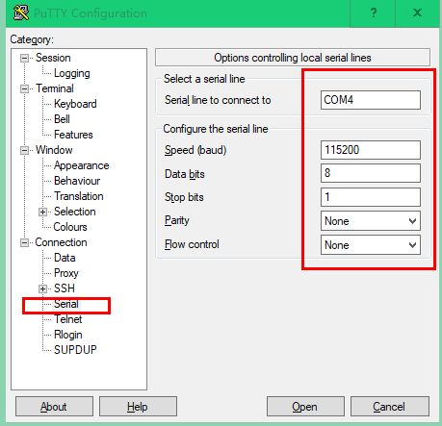The width and height of the screenshot is (442, 426).
Task: Click the Cancel button
Action: [390, 407]
